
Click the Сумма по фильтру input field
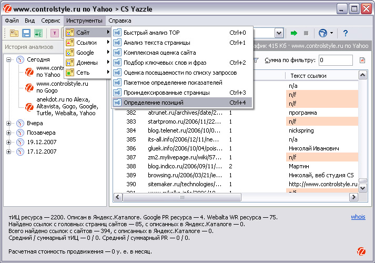coord(336,60)
